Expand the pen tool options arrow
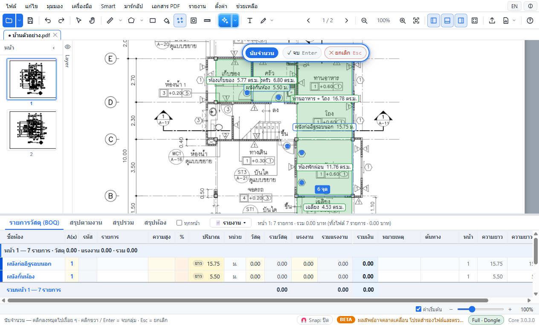The height and width of the screenshot is (325, 539). click(272, 20)
